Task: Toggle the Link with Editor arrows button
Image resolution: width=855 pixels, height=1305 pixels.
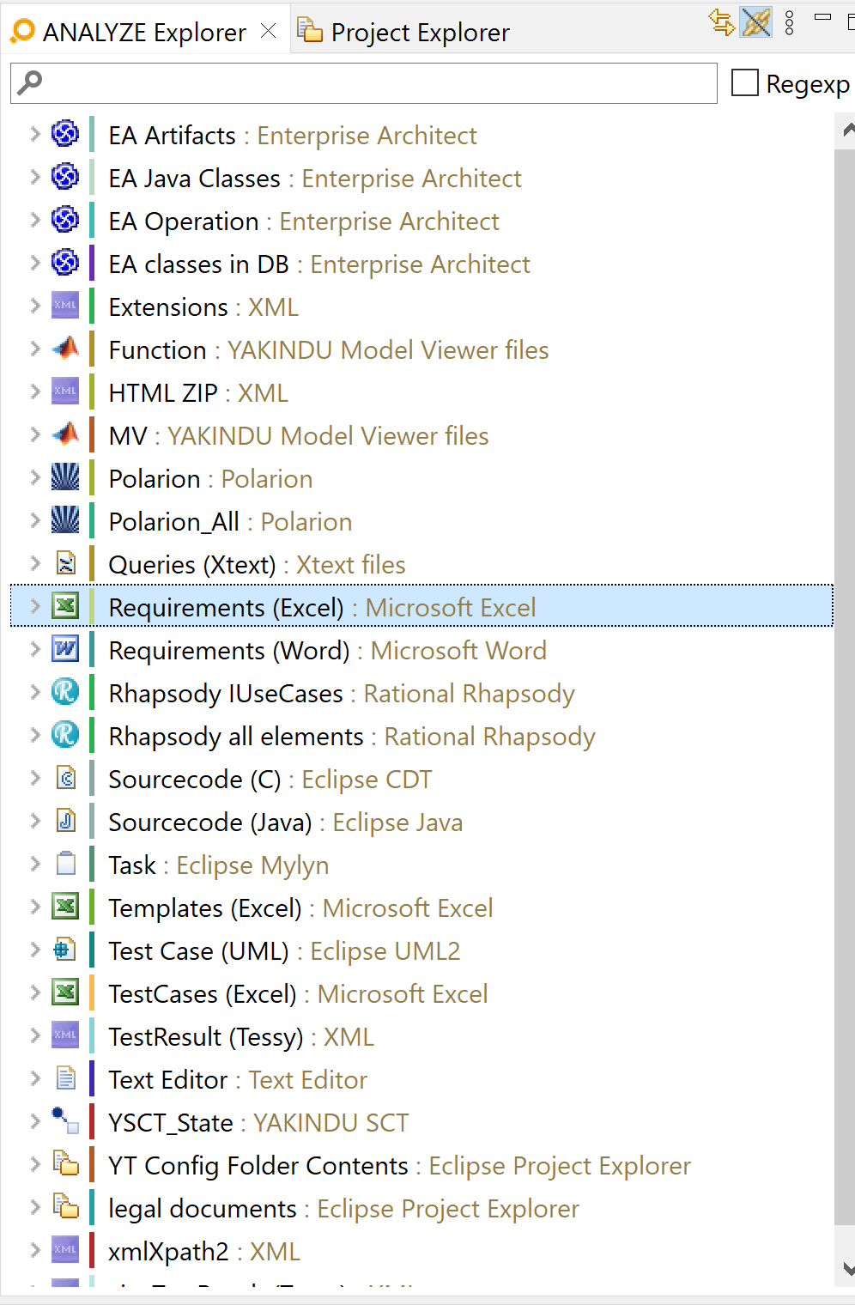Action: point(722,22)
